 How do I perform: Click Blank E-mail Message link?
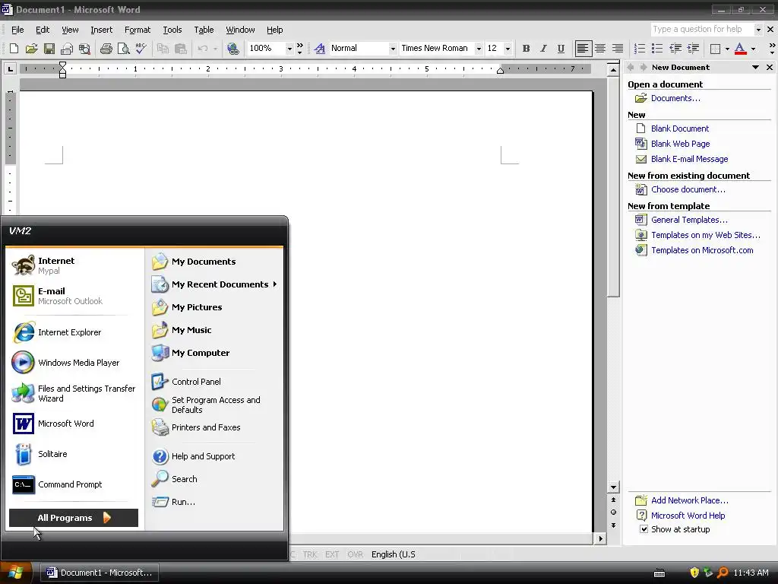689,159
